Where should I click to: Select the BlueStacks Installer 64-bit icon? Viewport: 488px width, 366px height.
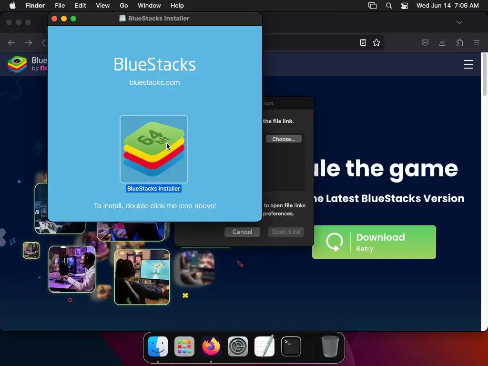point(154,149)
